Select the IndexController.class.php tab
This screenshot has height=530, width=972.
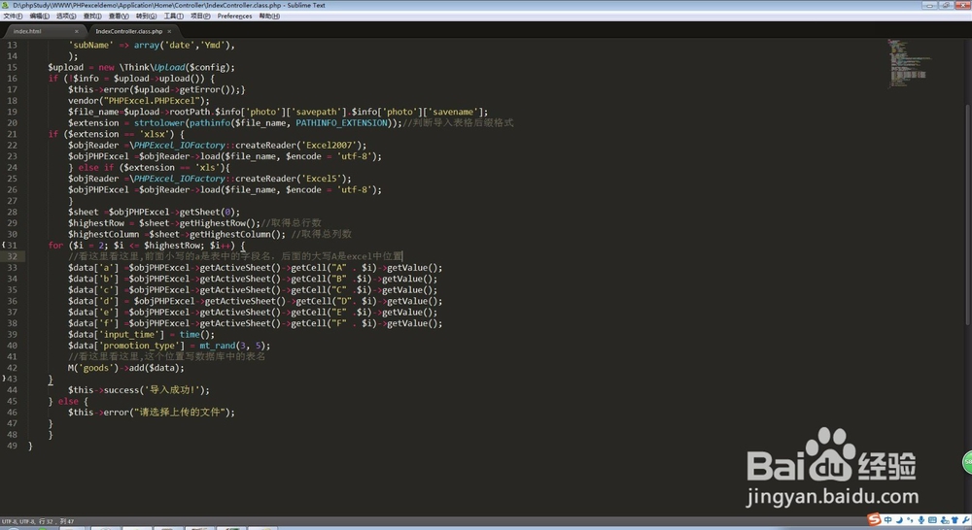pos(129,31)
